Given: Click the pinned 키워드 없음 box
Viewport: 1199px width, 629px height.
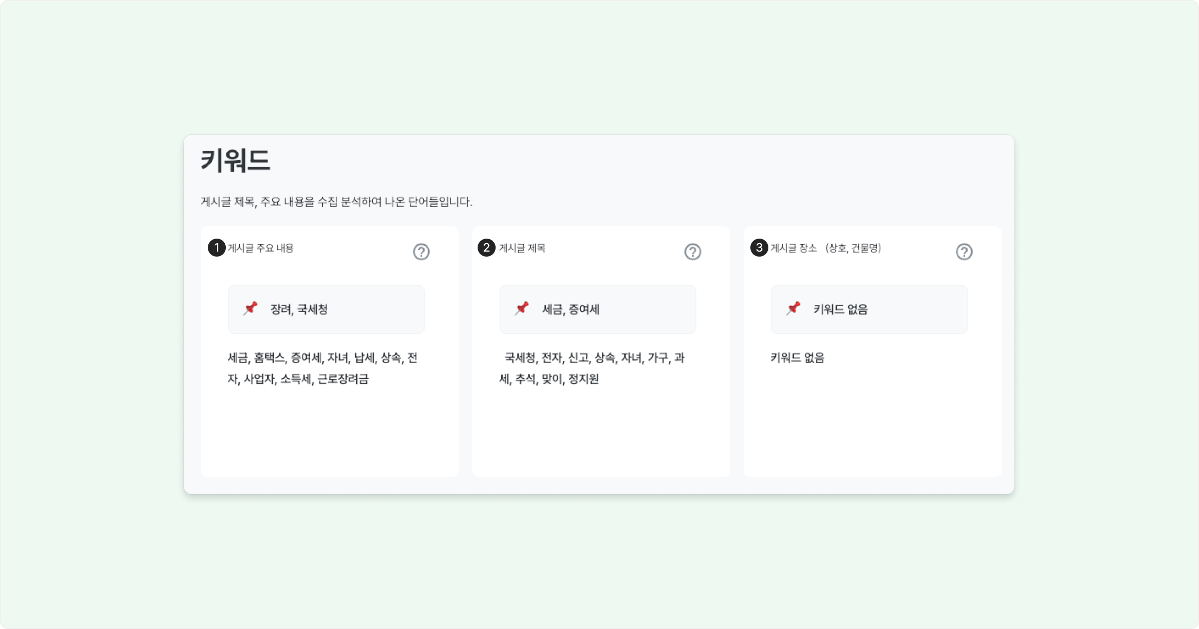Looking at the screenshot, I should pos(869,310).
